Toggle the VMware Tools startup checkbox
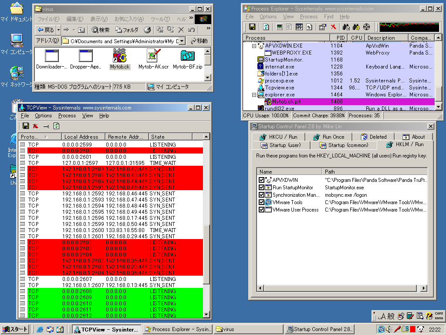This screenshot has height=335, width=446. pos(261,202)
